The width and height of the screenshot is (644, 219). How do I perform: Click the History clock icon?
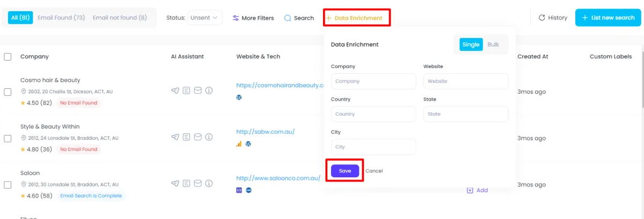point(542,18)
